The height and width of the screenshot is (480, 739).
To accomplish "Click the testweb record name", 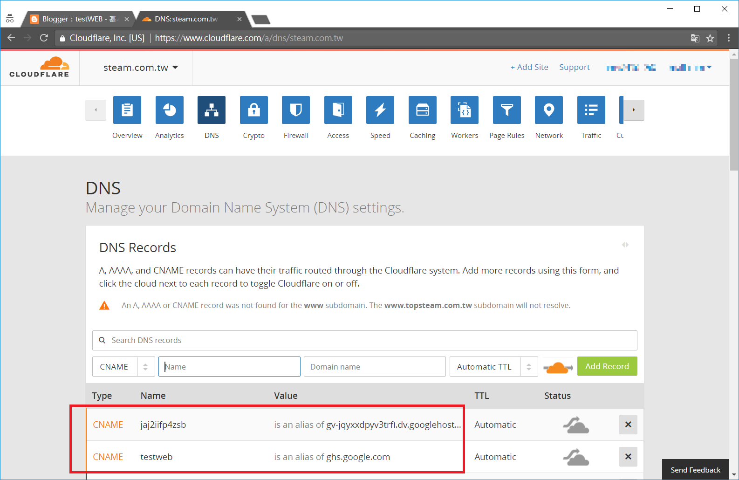I will click(x=157, y=457).
